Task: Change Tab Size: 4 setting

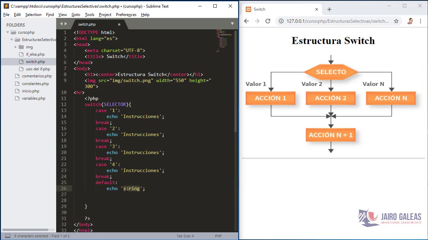Action: click(185, 236)
